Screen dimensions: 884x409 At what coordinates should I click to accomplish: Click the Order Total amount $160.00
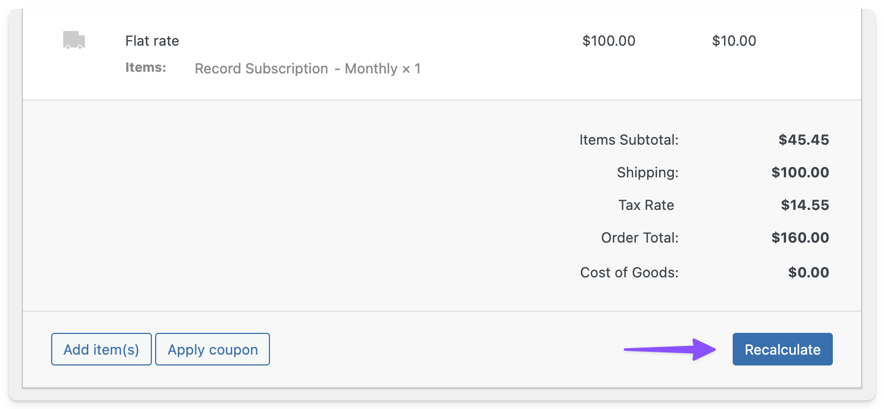pos(800,238)
